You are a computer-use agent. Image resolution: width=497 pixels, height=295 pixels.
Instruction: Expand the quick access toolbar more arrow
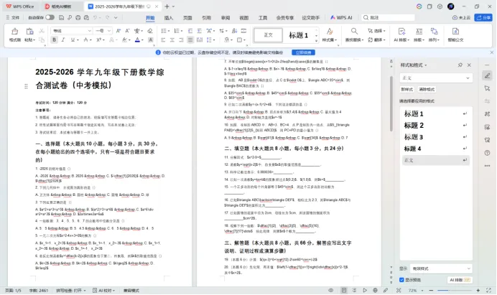[116, 18]
